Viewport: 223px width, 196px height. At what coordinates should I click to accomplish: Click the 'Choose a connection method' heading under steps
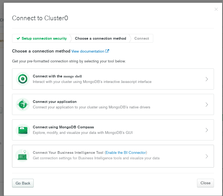[41, 51]
